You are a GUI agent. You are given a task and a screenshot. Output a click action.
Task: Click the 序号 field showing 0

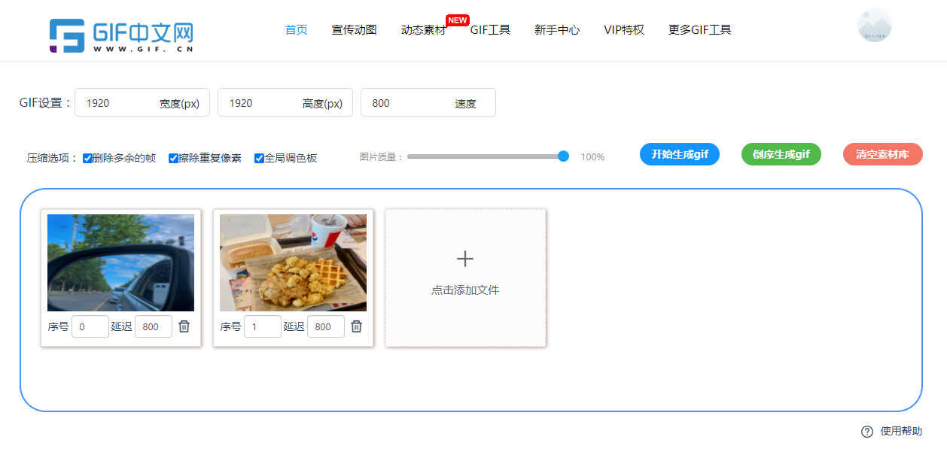(90, 326)
